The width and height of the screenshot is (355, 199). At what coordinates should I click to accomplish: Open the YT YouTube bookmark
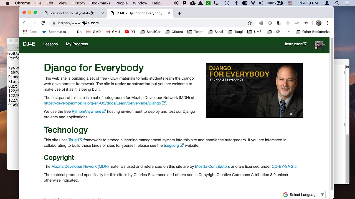(130, 32)
